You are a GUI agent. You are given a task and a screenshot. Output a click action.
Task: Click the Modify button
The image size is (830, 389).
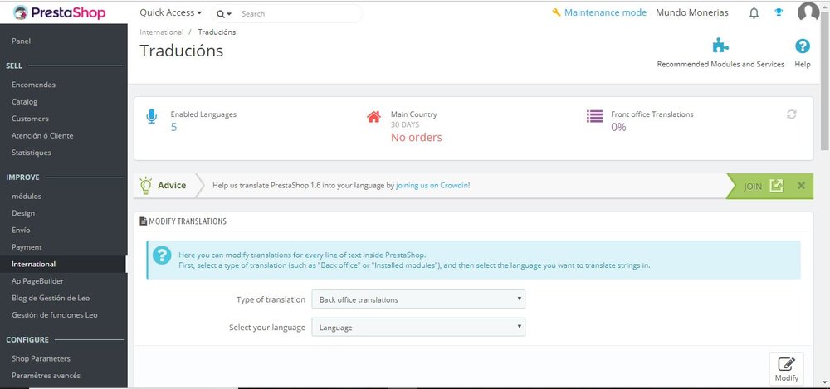click(786, 369)
